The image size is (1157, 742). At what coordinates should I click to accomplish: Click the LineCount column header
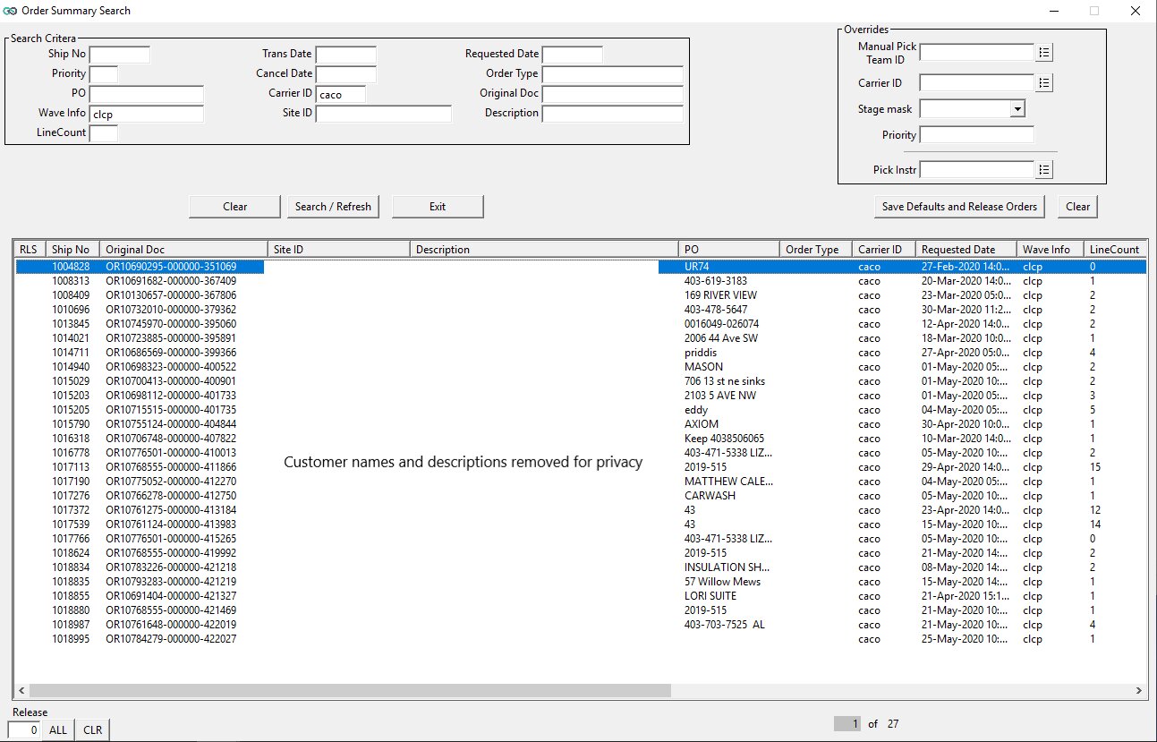tap(1113, 250)
